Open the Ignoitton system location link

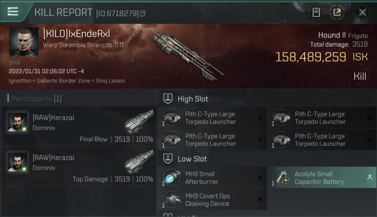point(20,81)
